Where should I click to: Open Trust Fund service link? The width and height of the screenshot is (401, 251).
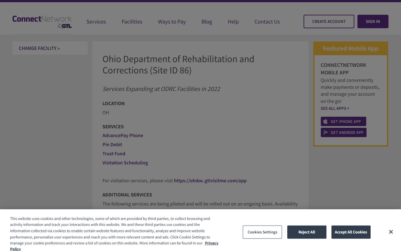pyautogui.click(x=114, y=153)
